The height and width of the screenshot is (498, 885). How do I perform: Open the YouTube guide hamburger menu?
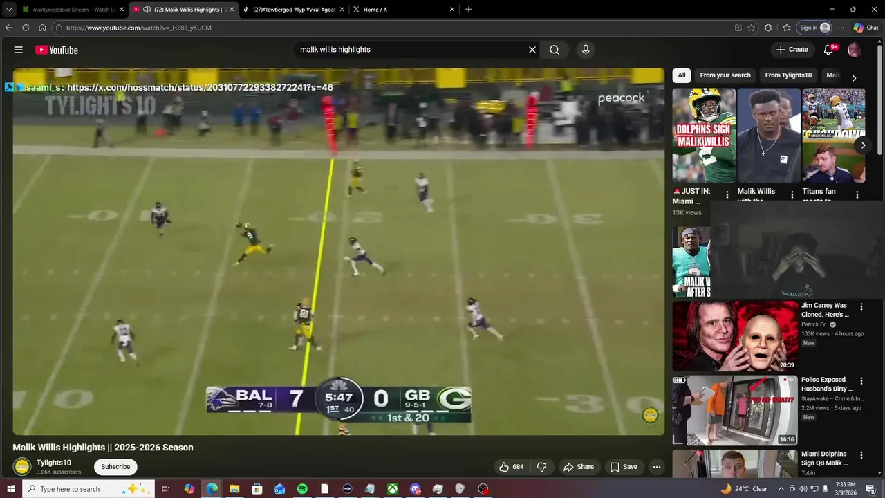[x=19, y=50]
